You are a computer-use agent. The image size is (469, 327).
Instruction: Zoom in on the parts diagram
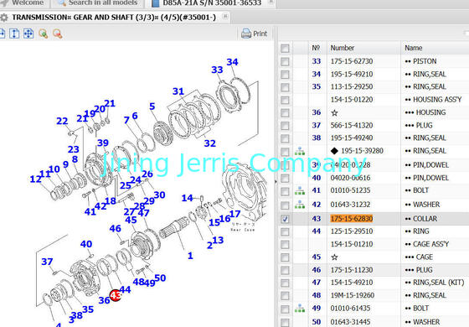[43, 34]
